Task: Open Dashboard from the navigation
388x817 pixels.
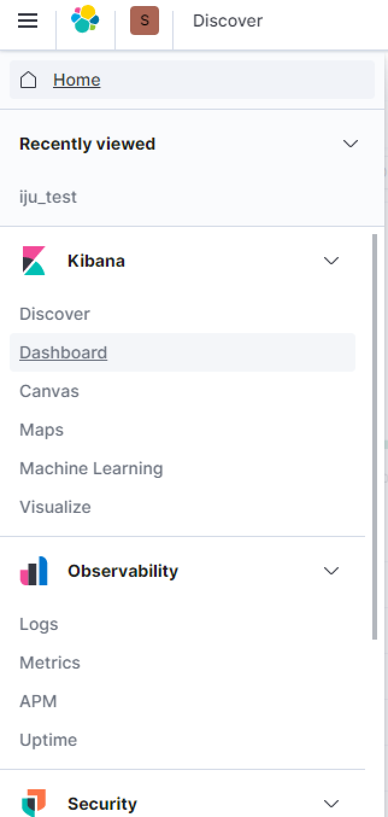Action: [x=63, y=352]
